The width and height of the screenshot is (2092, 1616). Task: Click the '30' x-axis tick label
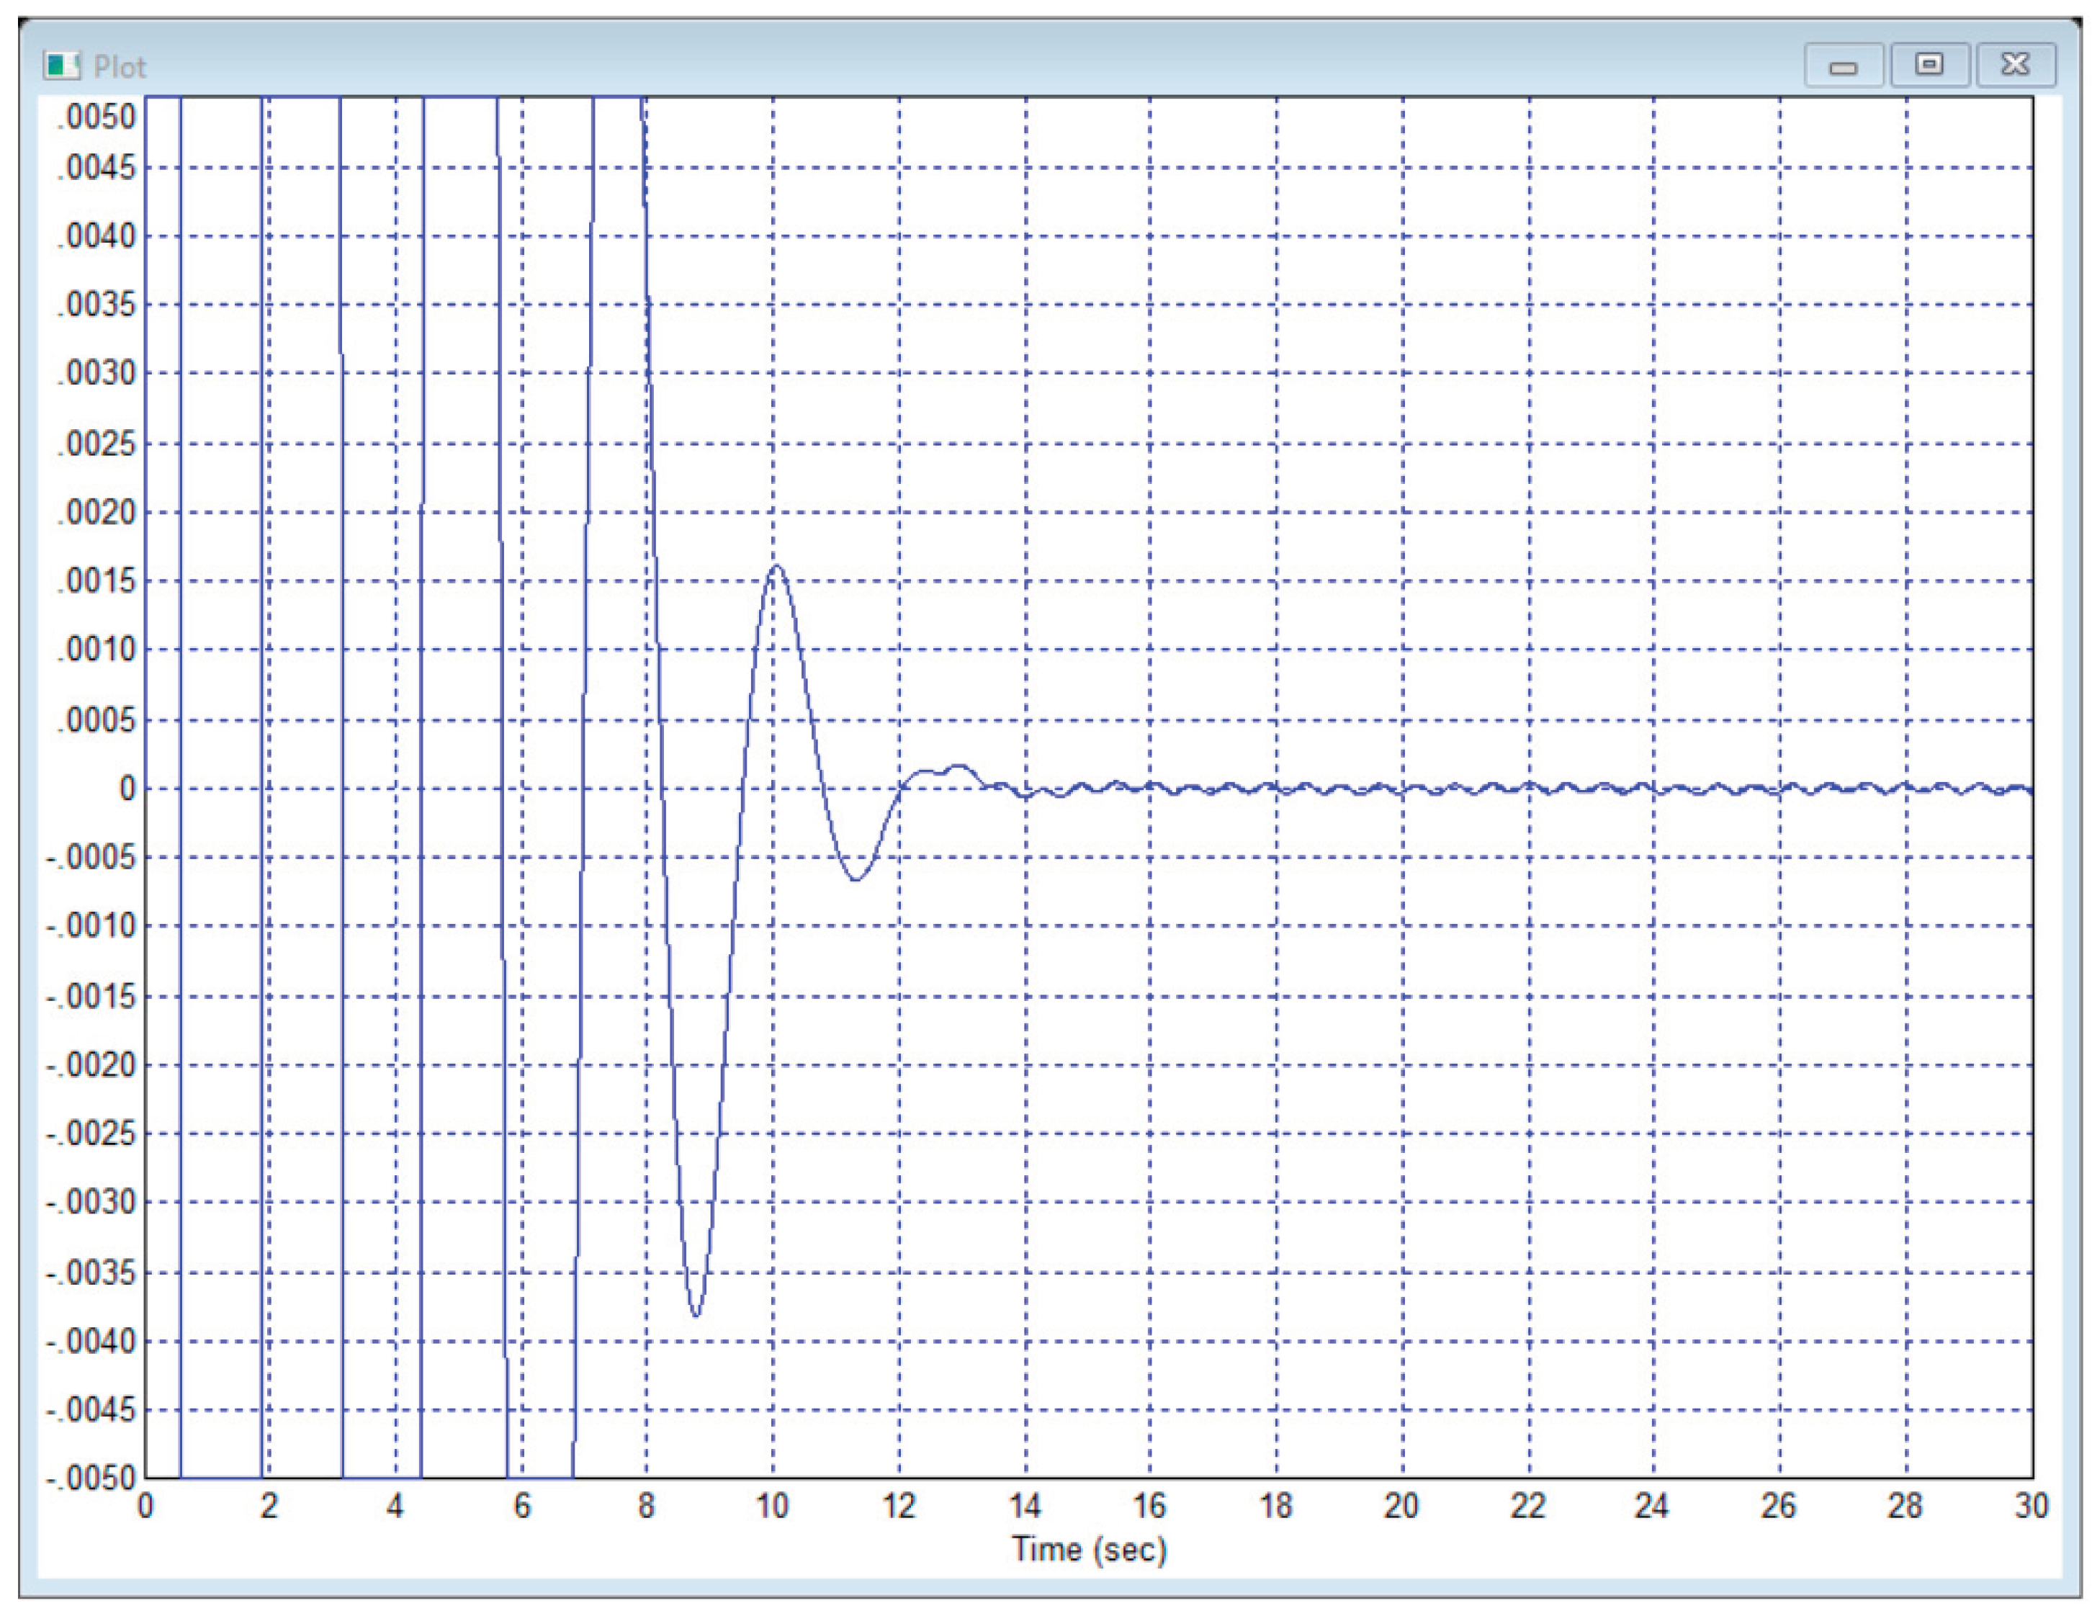point(2032,1506)
